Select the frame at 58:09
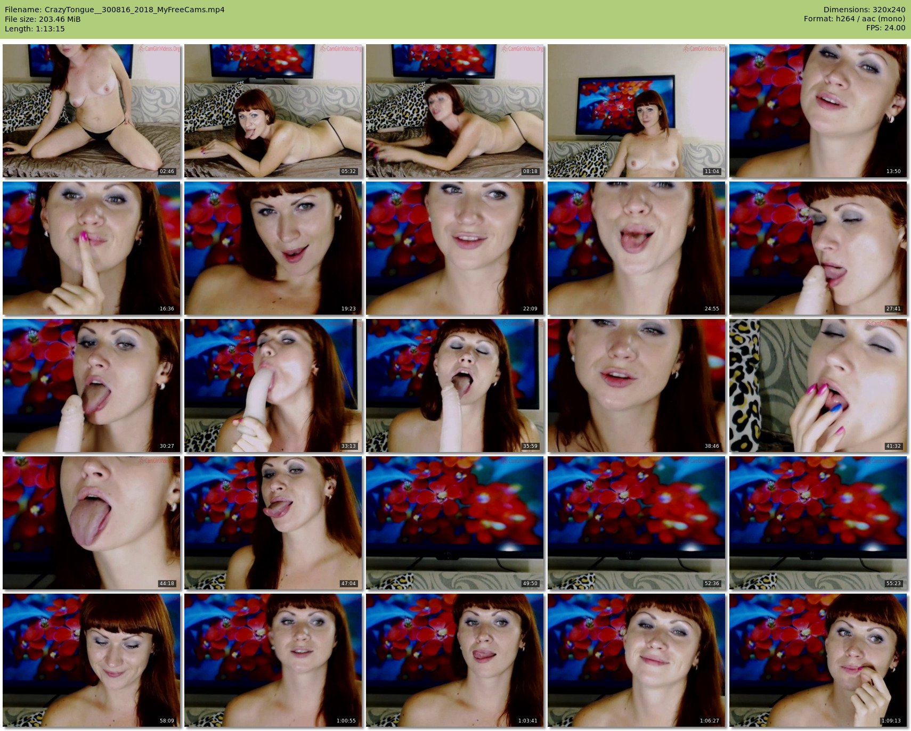Viewport: 911px width, 731px height. pyautogui.click(x=92, y=660)
